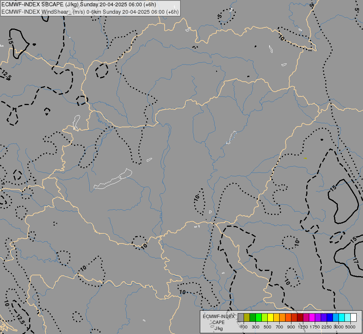
Task: Select the cyan swatch right of 3000
Action: tap(342, 317)
